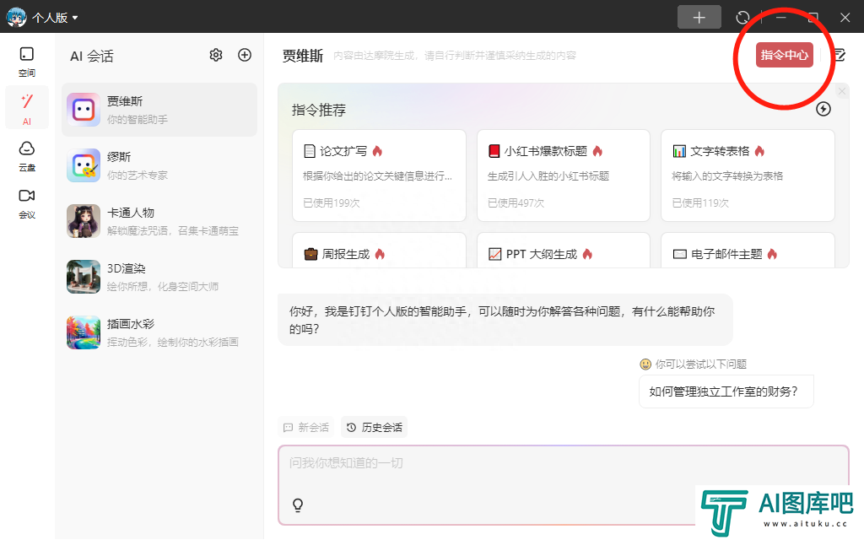Click the 贾维斯 robot avatar thumbnail
This screenshot has width=864, height=540.
pos(84,110)
